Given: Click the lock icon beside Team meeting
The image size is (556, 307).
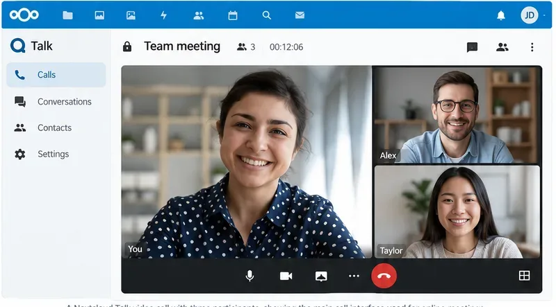Looking at the screenshot, I should pyautogui.click(x=127, y=46).
